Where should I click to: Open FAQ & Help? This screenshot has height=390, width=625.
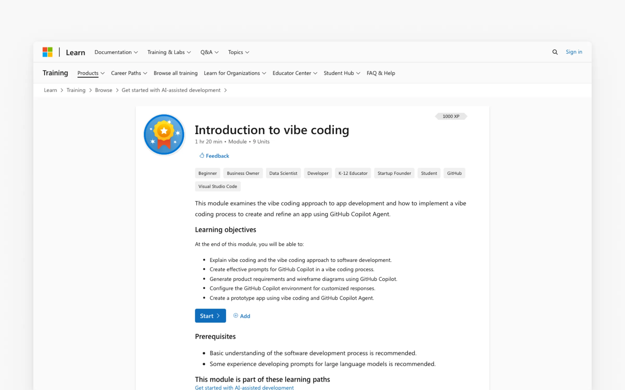(381, 73)
